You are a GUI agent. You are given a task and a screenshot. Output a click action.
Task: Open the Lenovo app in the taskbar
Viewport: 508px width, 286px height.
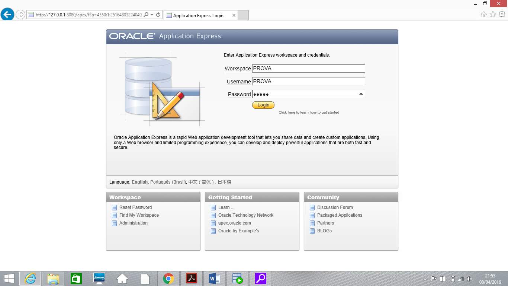(x=99, y=279)
